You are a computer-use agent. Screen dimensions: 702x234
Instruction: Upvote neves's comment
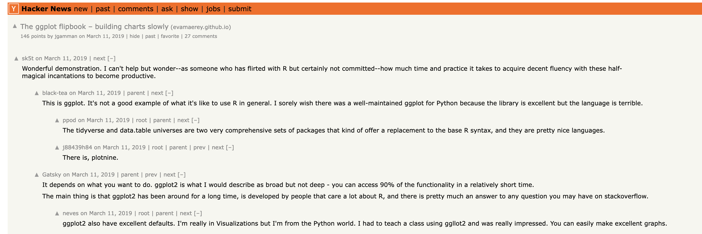coord(57,214)
